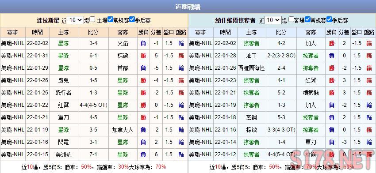This screenshot has height=173, width=376.
Task: Select the 魔鬼 home team cell
Action: [x=64, y=80]
